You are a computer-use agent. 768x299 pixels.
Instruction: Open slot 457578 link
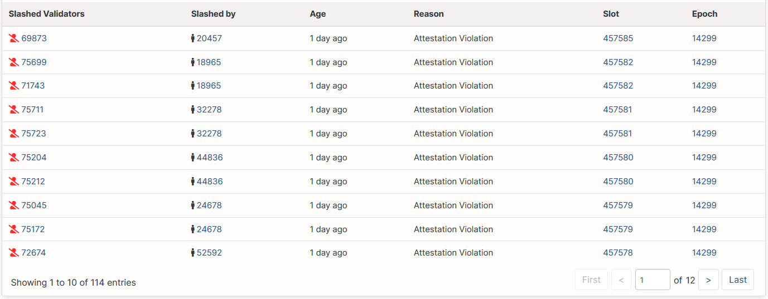coord(618,253)
